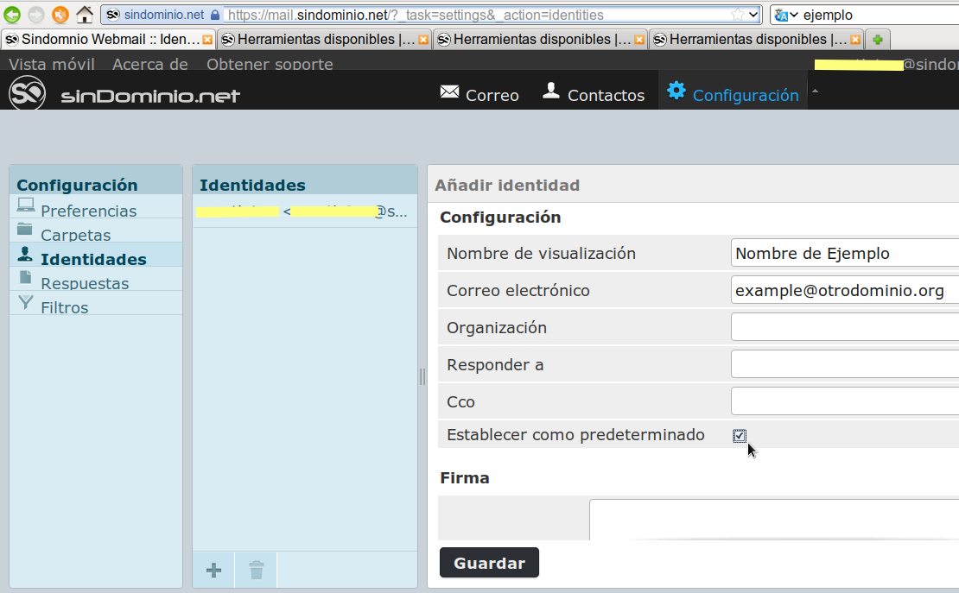Image resolution: width=959 pixels, height=593 pixels.
Task: Click the add new identity plus icon
Action: pos(213,571)
